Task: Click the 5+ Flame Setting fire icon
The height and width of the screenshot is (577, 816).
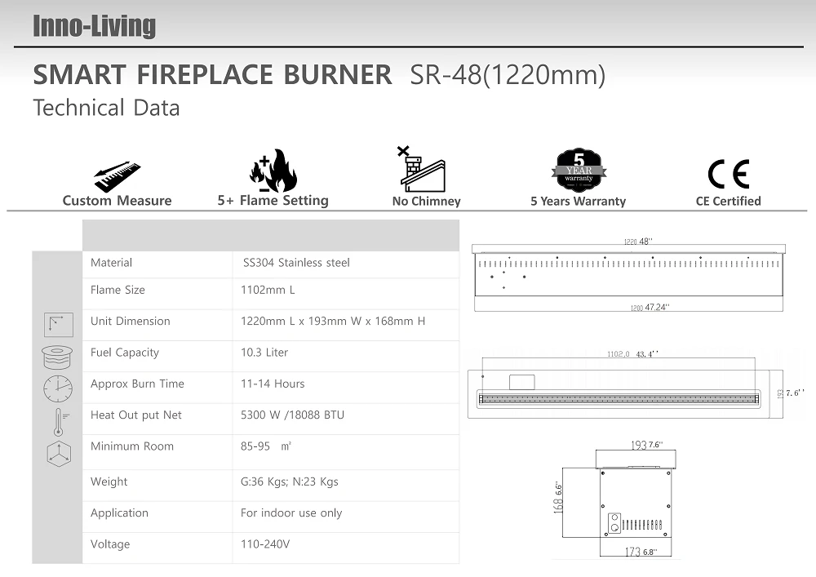Action: click(x=273, y=171)
